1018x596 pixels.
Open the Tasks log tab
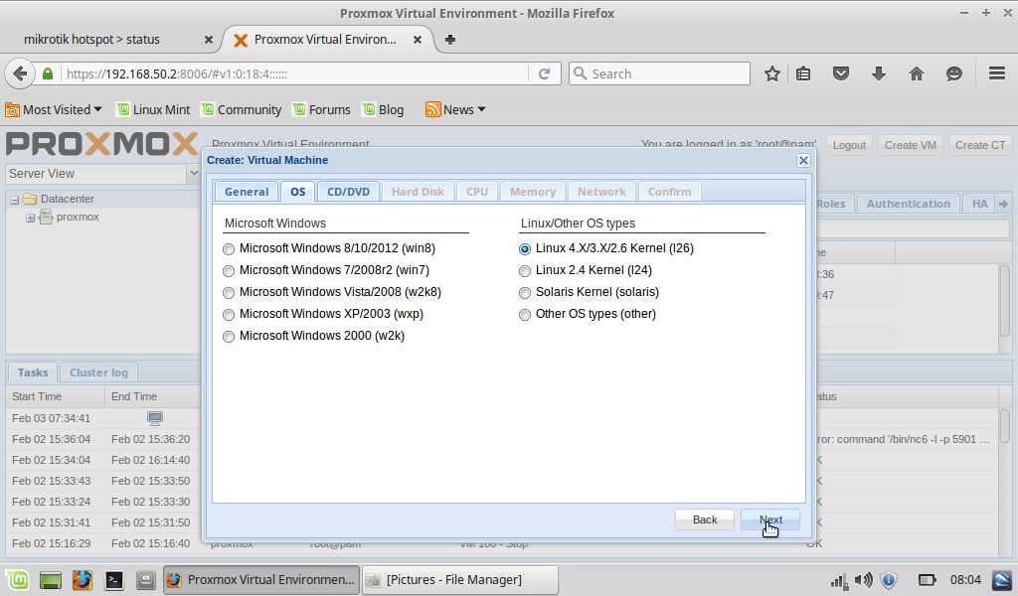point(33,372)
